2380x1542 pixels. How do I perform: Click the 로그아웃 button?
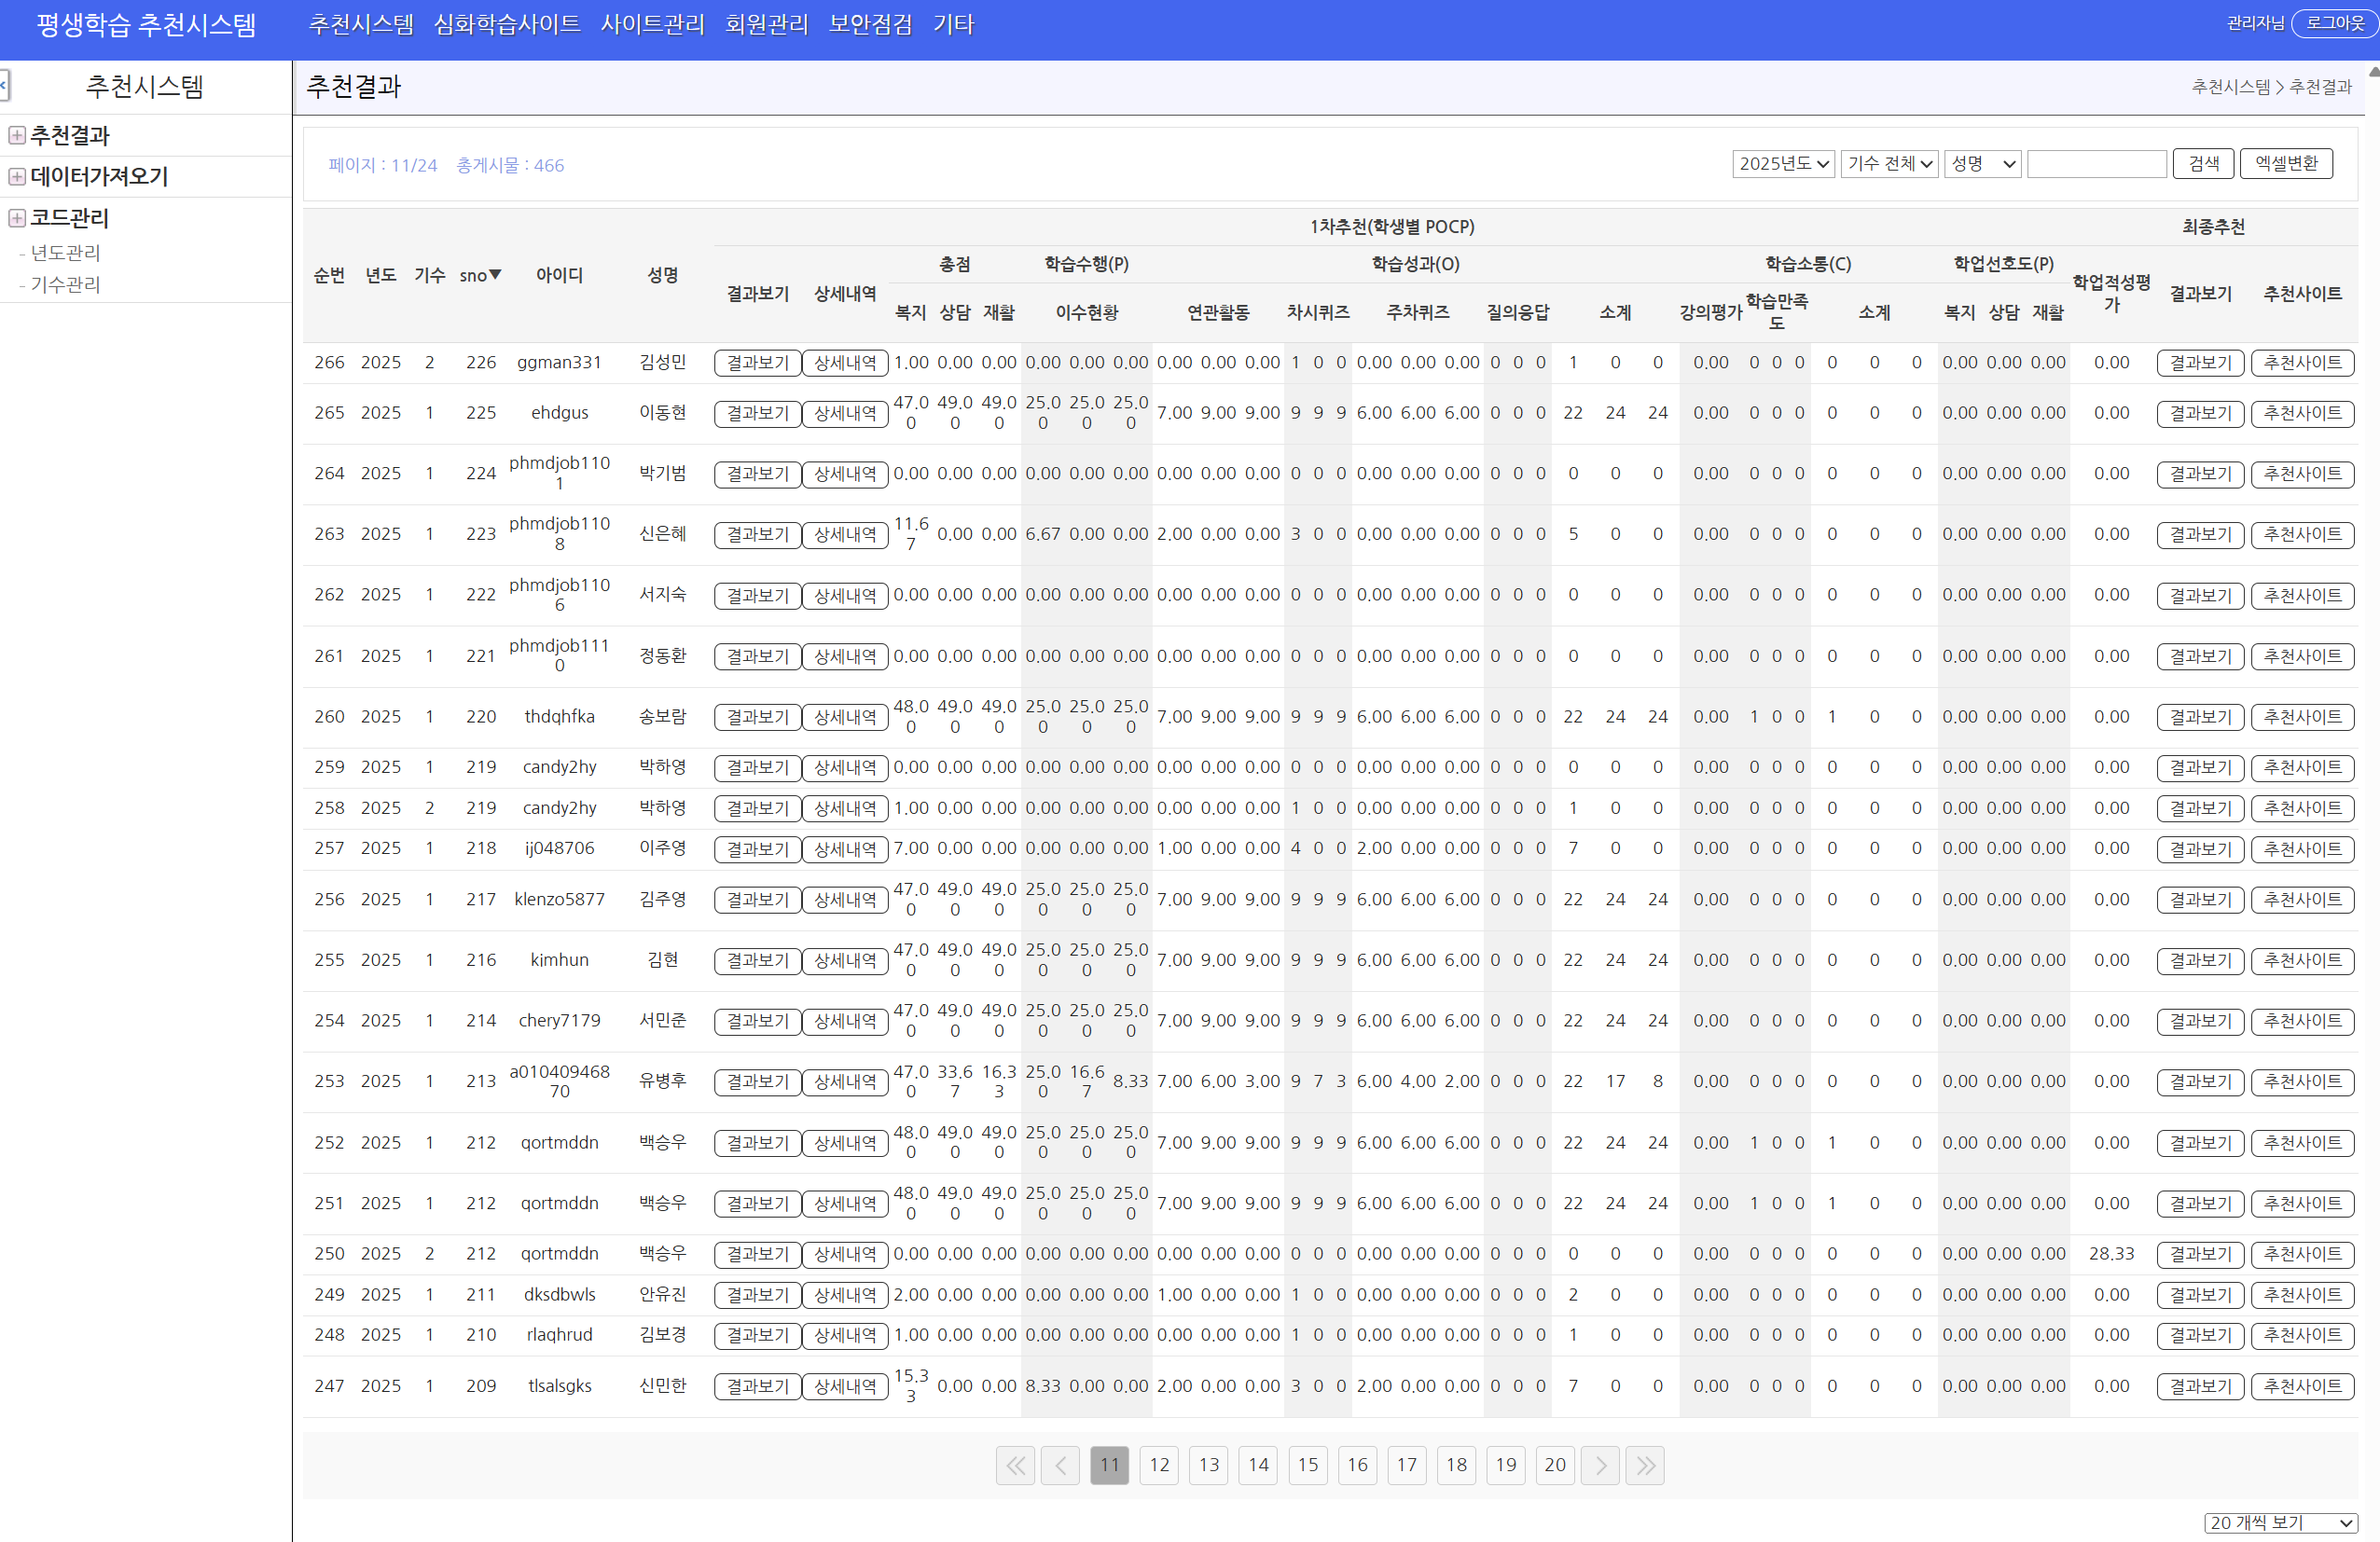tap(2334, 23)
